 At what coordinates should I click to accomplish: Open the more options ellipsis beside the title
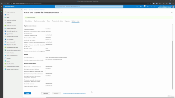(62, 13)
